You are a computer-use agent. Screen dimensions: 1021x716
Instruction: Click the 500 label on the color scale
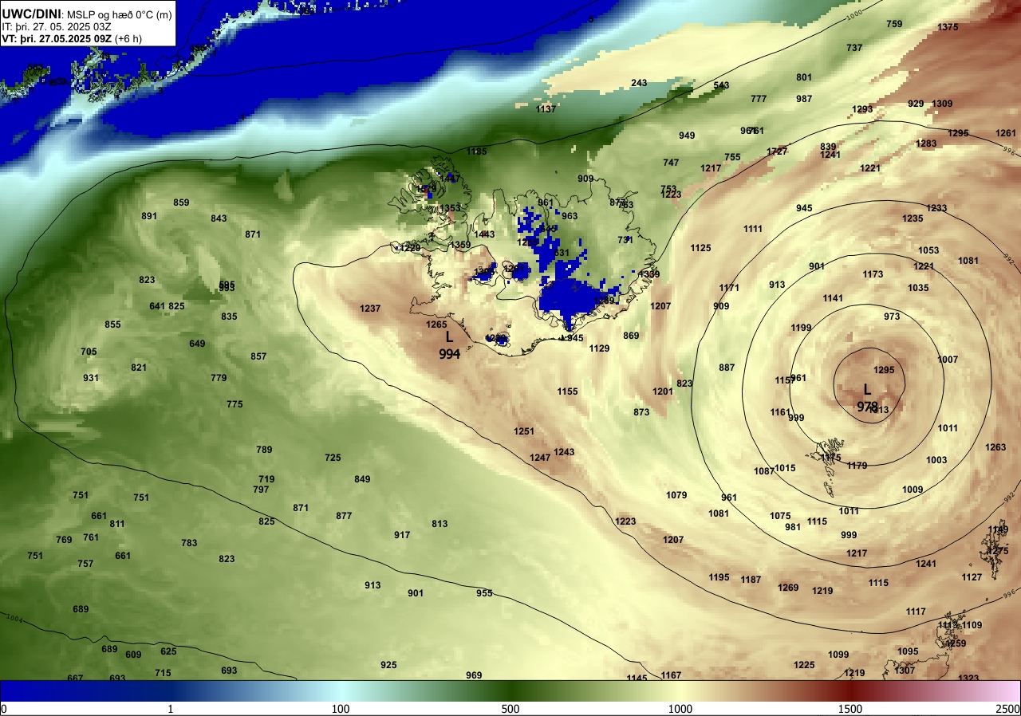pyautogui.click(x=510, y=709)
